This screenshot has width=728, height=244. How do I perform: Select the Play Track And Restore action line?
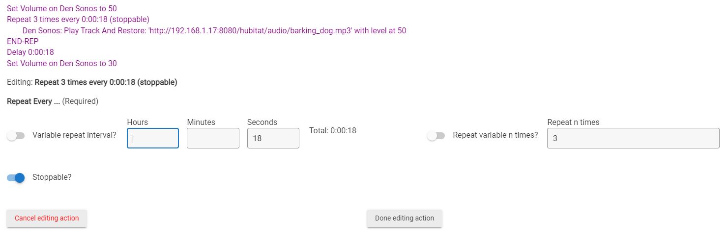click(x=214, y=30)
